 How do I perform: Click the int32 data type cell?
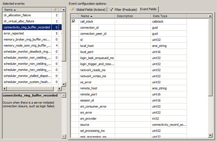(x=169, y=119)
